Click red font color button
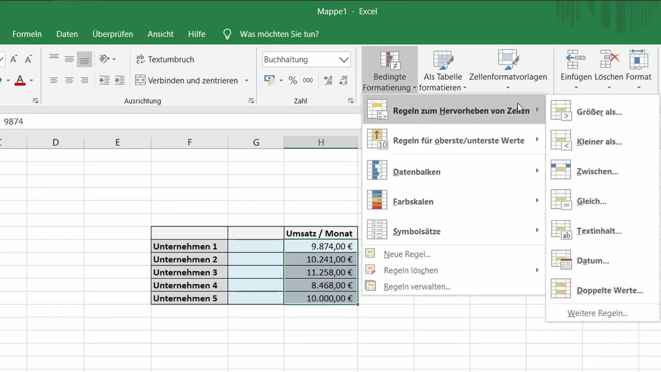The height and width of the screenshot is (372, 661). coord(20,81)
